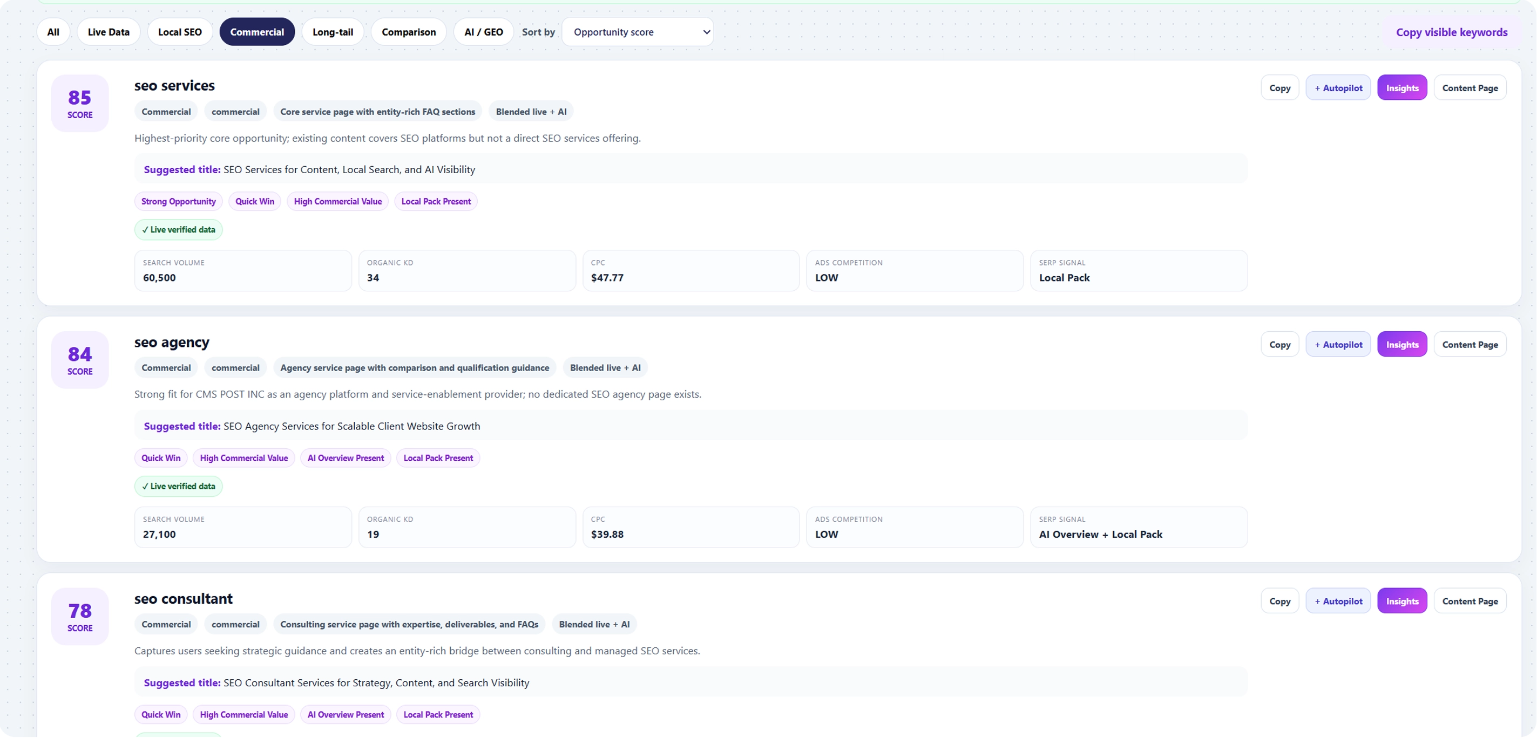Click seo services Live verified data badge
Screen dimensions: 1537x738
(x=178, y=229)
